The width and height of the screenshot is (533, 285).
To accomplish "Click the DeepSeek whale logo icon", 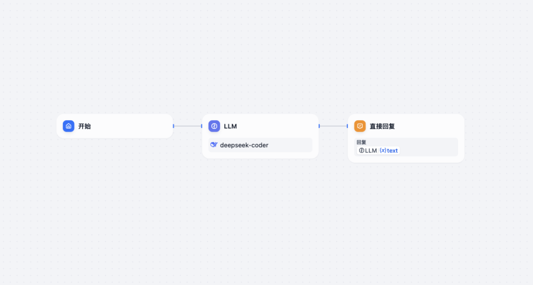I will pos(214,145).
